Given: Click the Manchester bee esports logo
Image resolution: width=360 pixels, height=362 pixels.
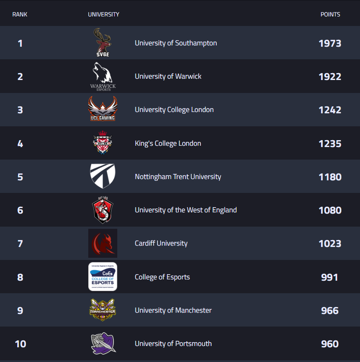Looking at the screenshot, I should (x=103, y=310).
